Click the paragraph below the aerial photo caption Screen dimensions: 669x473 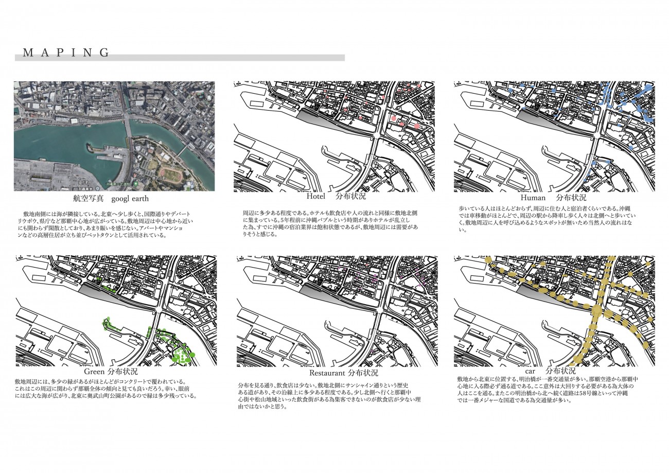(103, 224)
